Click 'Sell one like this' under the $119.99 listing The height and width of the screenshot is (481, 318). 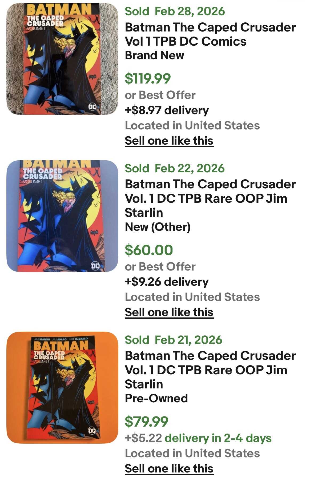169,141
